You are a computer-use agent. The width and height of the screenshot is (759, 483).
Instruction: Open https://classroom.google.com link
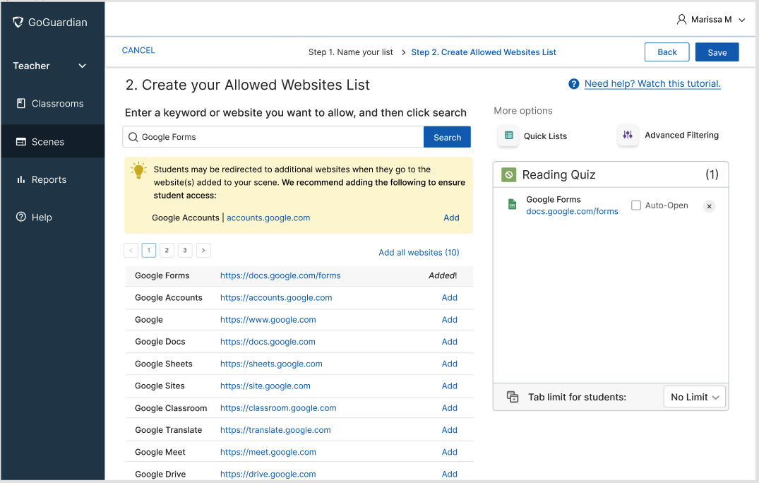[x=278, y=408]
